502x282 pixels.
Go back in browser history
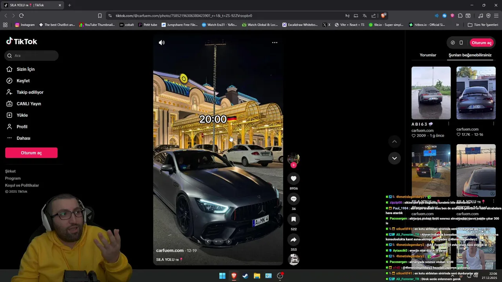(5, 16)
